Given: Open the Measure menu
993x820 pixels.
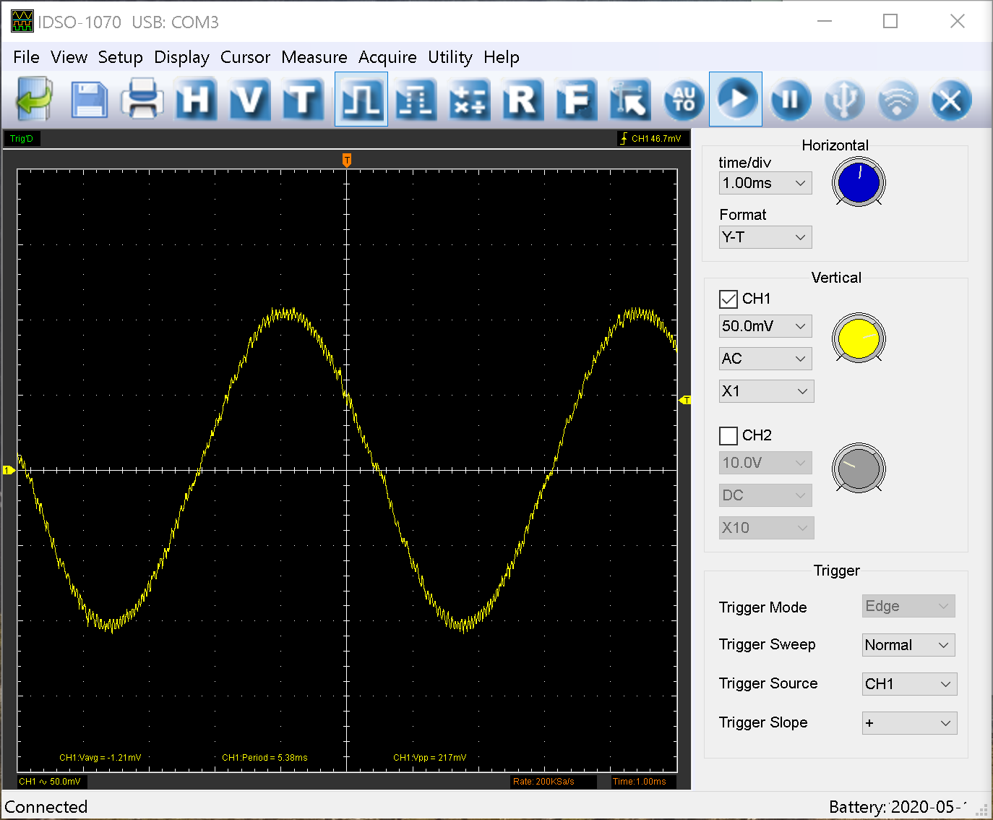Looking at the screenshot, I should click(x=314, y=57).
